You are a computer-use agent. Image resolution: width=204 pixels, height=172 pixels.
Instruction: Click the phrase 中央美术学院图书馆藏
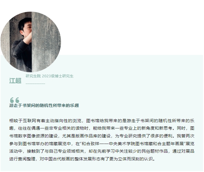point(131,144)
